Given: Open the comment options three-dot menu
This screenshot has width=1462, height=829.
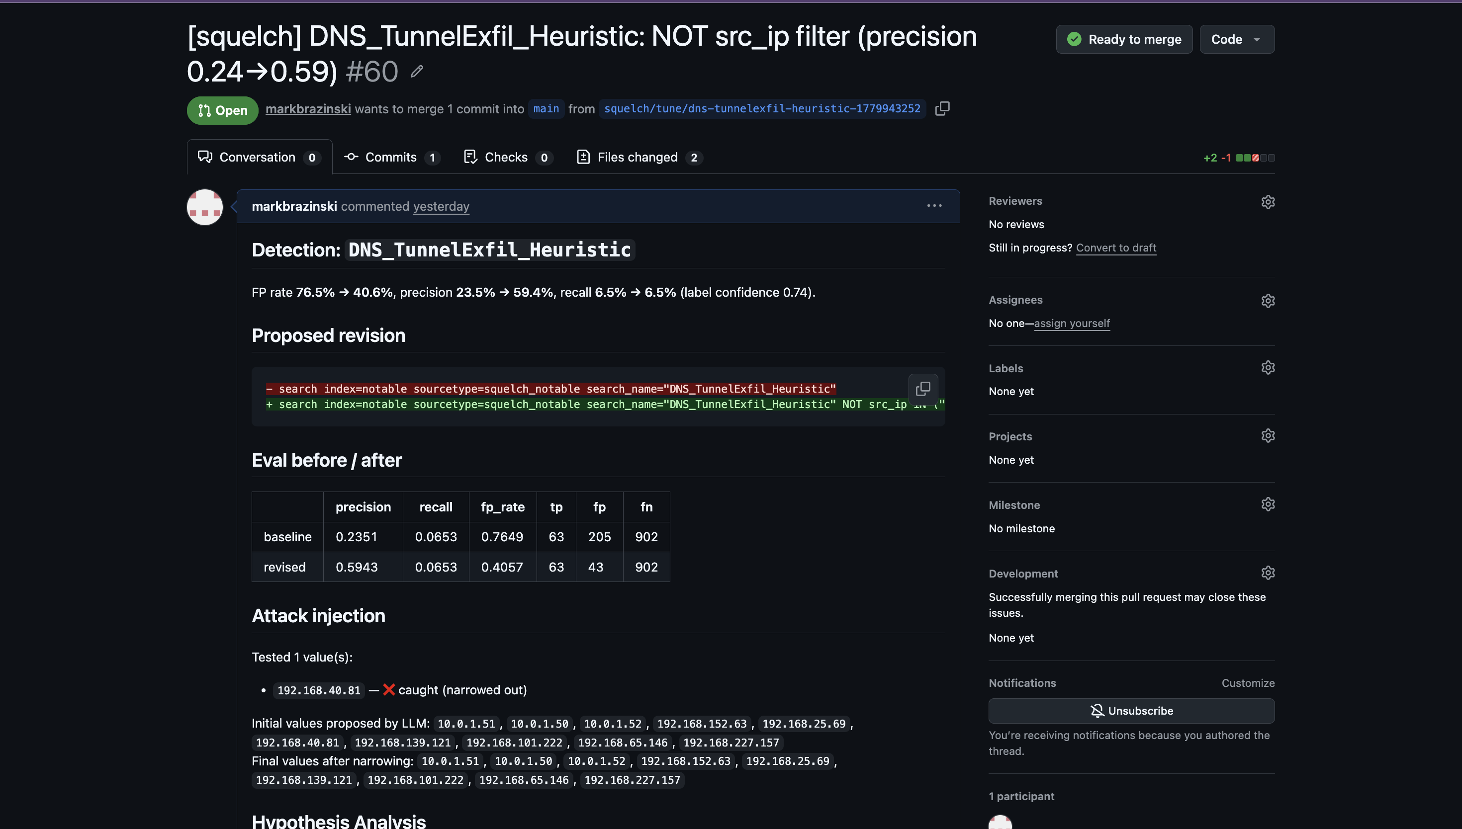Looking at the screenshot, I should click(934, 206).
